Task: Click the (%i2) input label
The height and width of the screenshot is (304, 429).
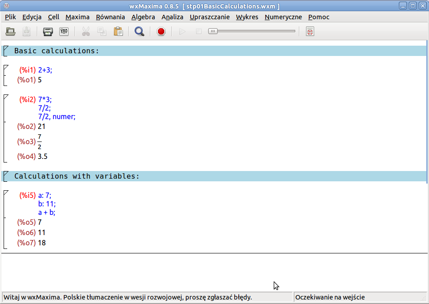Action: pyautogui.click(x=27, y=99)
